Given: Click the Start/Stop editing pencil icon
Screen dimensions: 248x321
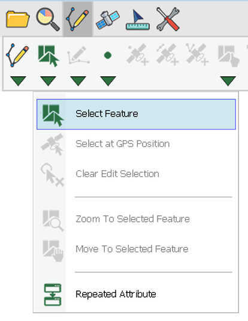Looking at the screenshot, I should [17, 55].
